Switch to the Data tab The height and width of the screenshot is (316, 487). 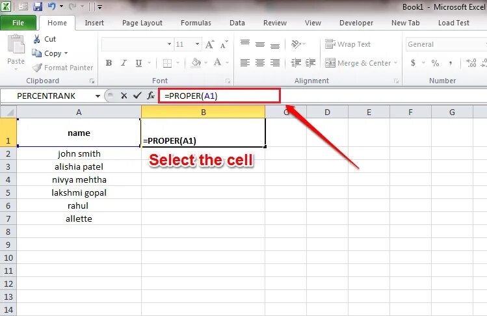237,23
